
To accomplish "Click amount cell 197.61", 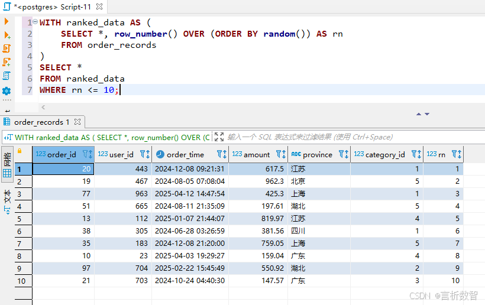I will [x=258, y=206].
